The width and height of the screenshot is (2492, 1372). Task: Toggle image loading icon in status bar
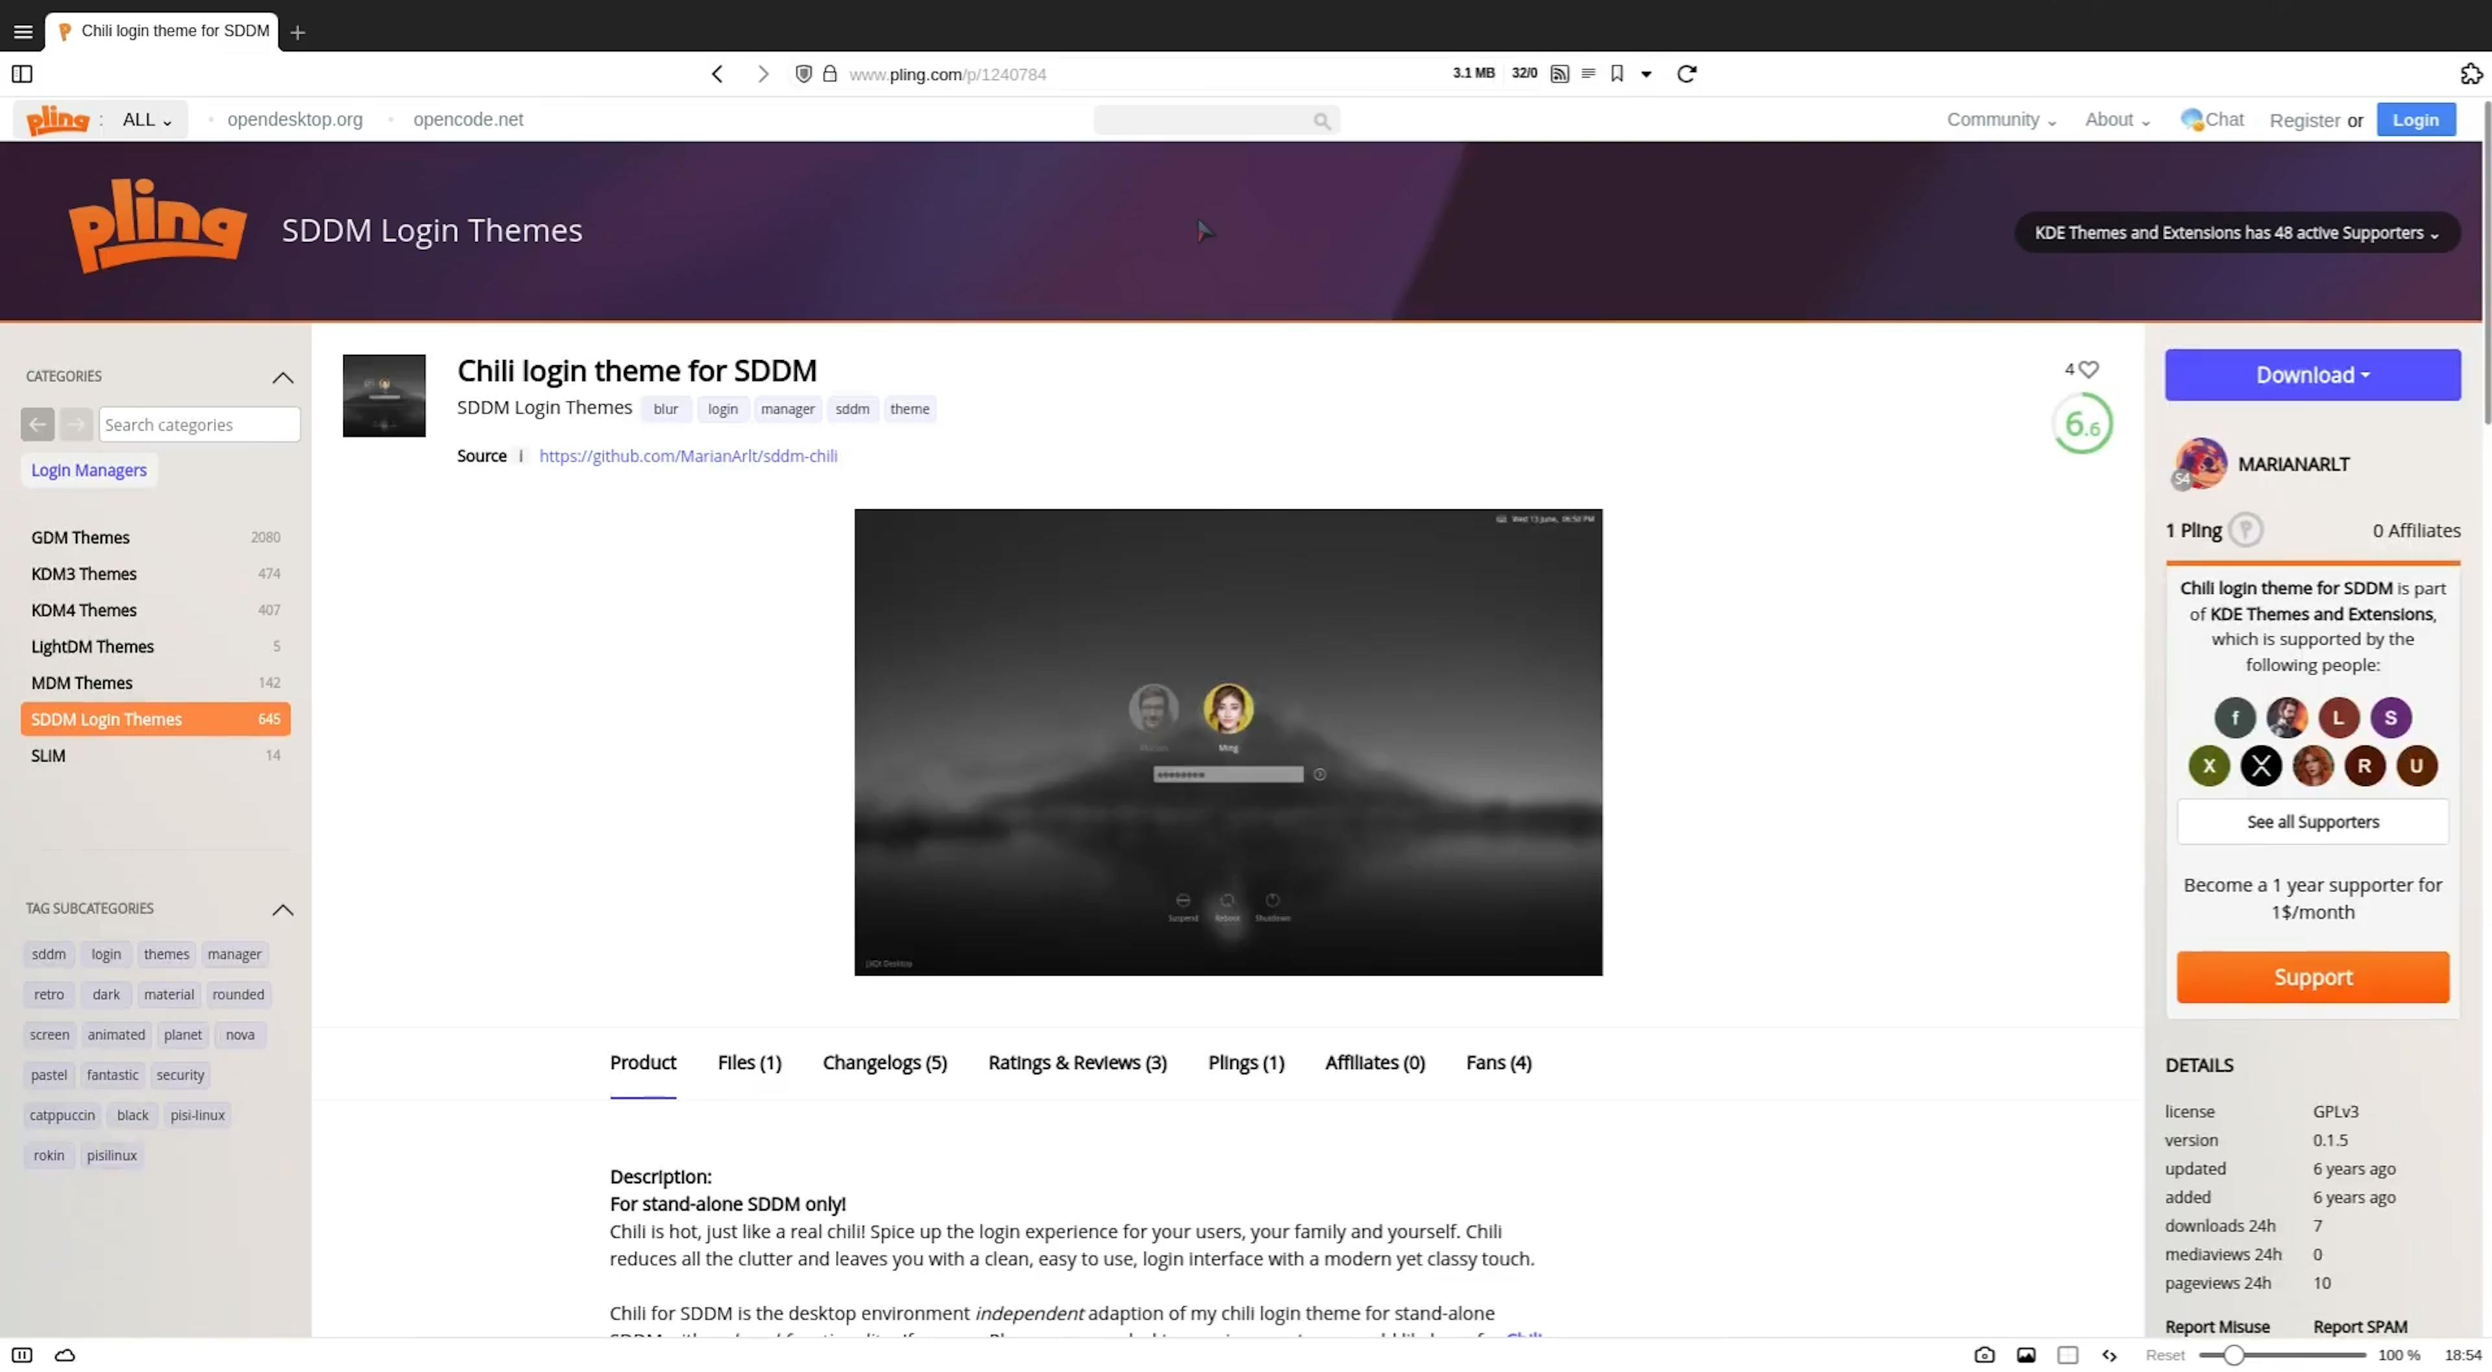point(2025,1354)
